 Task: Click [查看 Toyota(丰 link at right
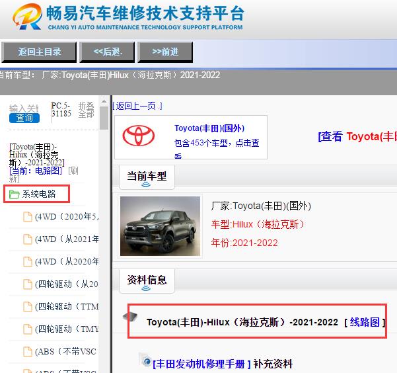tap(357, 136)
